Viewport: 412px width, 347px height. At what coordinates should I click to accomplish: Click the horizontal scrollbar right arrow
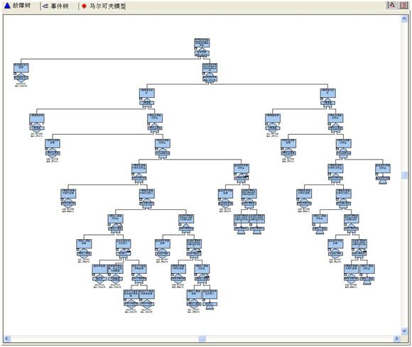pyautogui.click(x=397, y=338)
